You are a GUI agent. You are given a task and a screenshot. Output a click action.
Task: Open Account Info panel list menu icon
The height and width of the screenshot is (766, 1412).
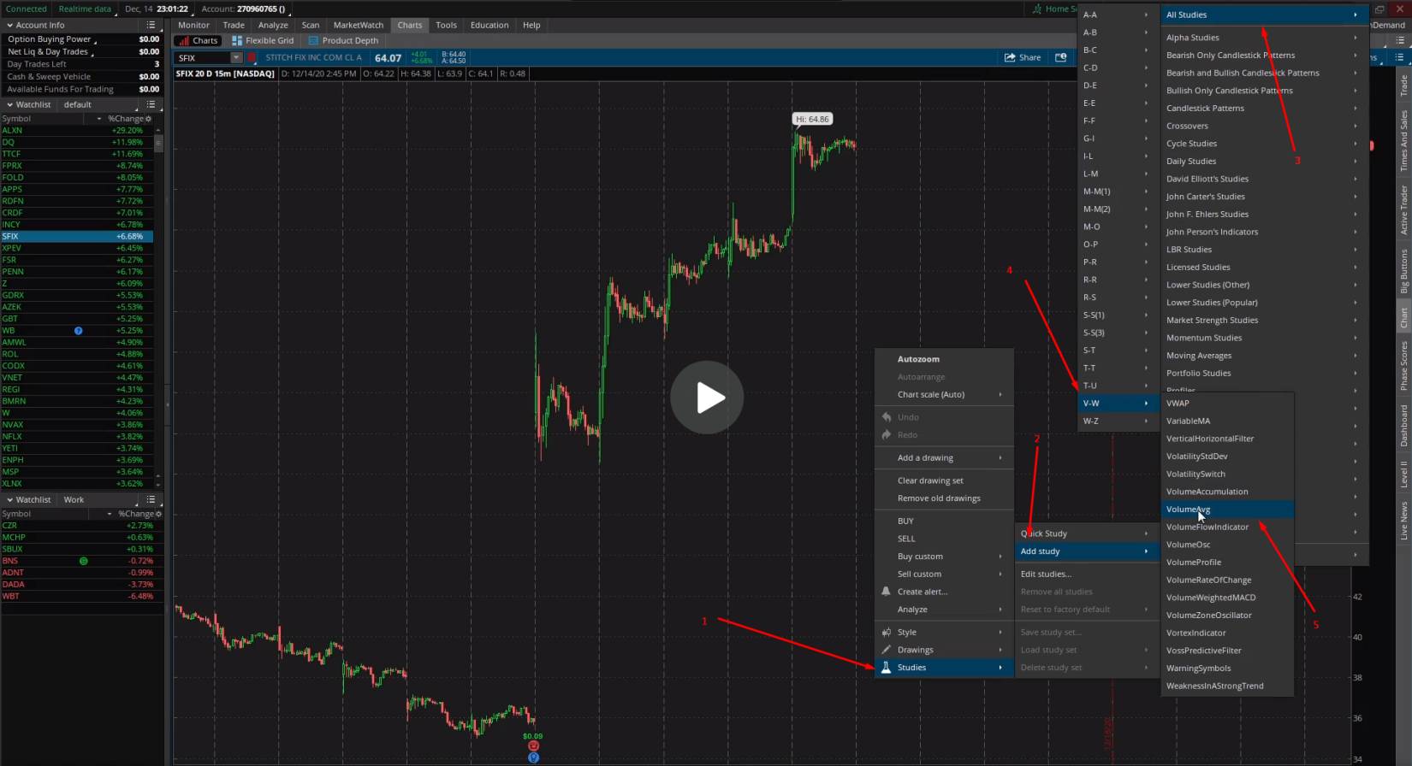(x=151, y=25)
